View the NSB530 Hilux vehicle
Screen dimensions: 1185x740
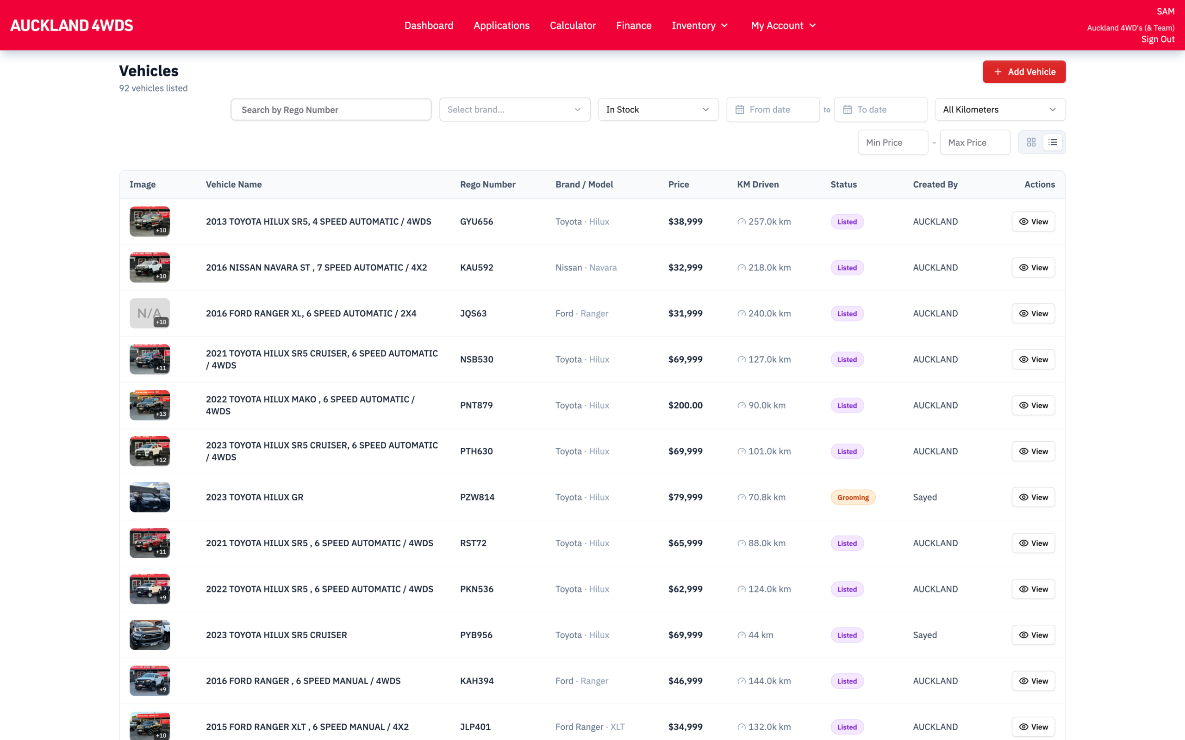tap(1033, 360)
